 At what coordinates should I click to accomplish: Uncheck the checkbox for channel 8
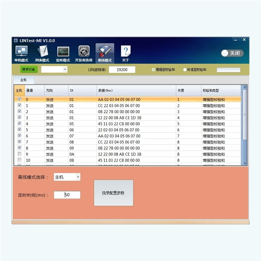[x=20, y=148]
